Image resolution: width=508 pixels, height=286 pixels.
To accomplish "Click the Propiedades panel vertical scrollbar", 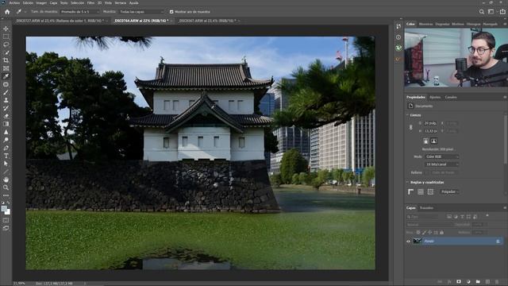I will [506, 140].
